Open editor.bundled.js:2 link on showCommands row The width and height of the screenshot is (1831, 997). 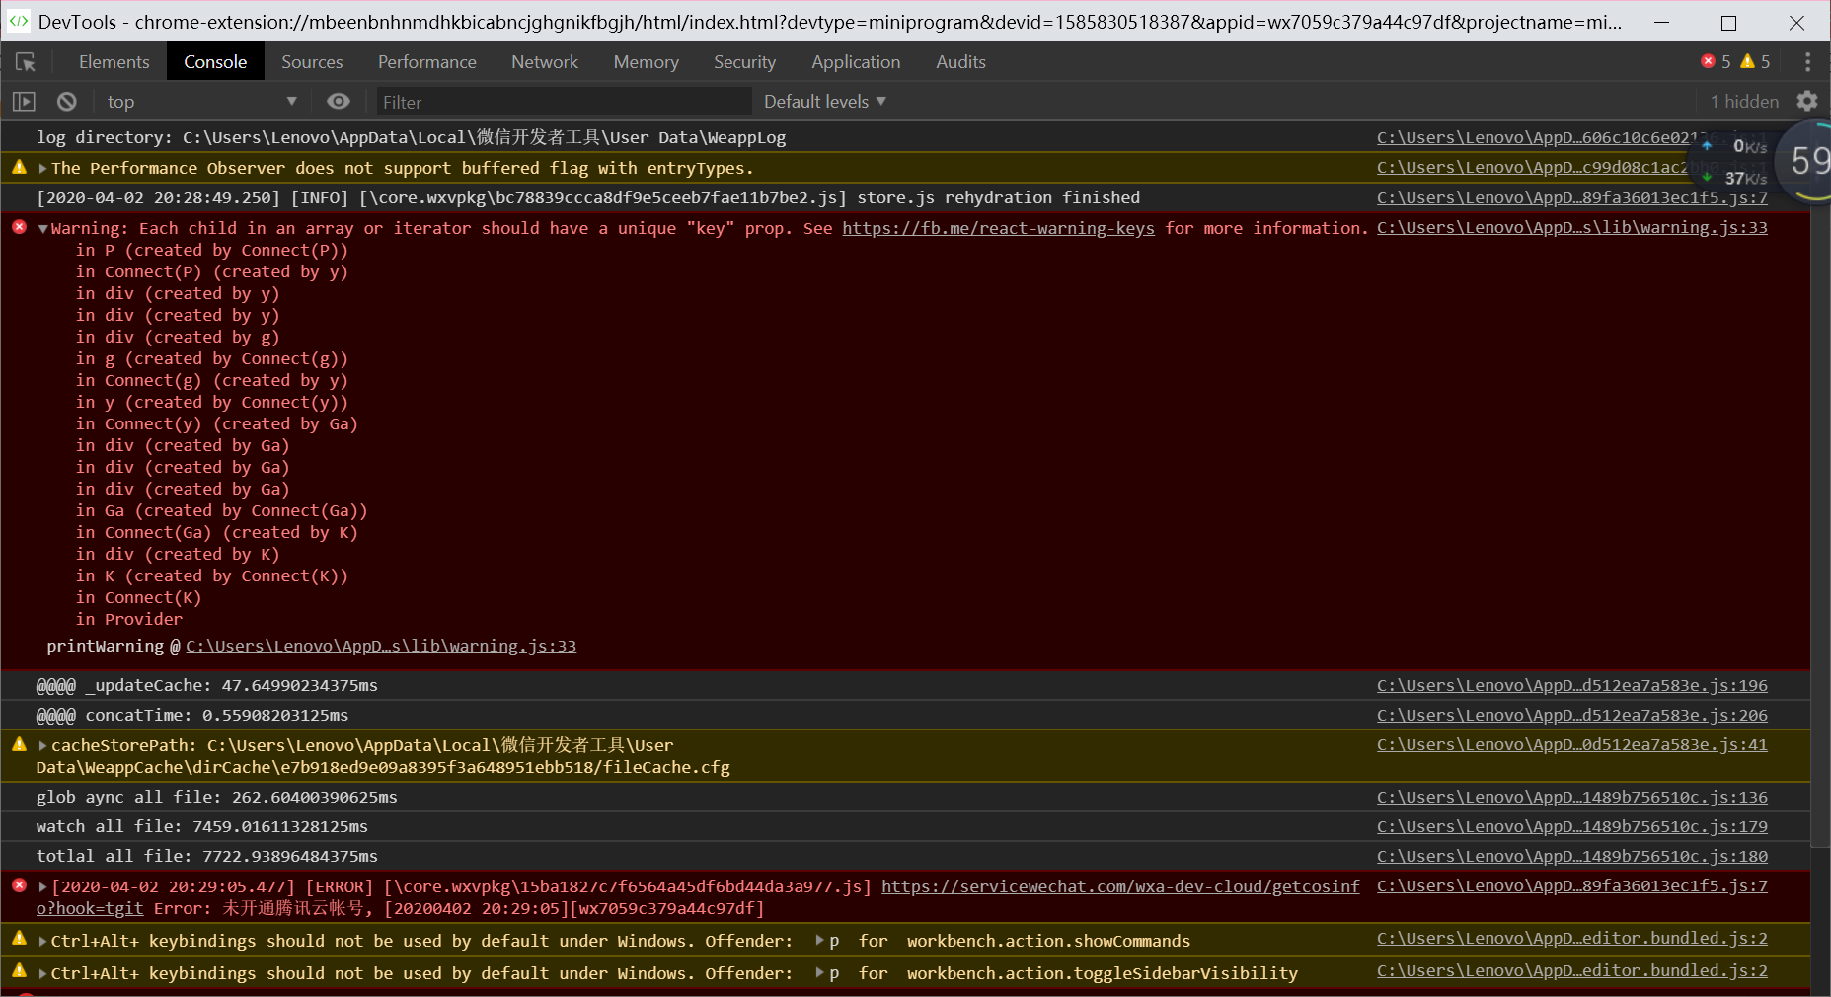click(x=1572, y=938)
